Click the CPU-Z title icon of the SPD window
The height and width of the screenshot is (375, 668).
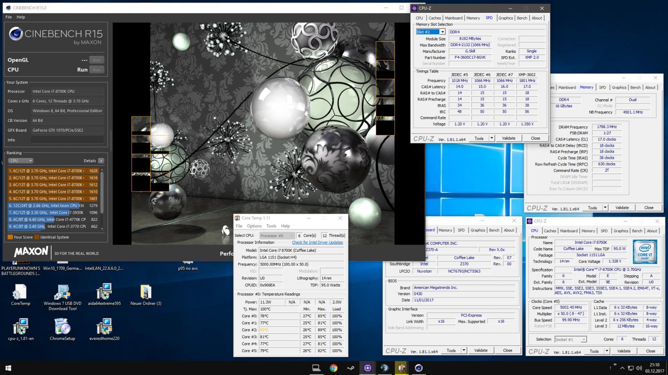tap(414, 8)
